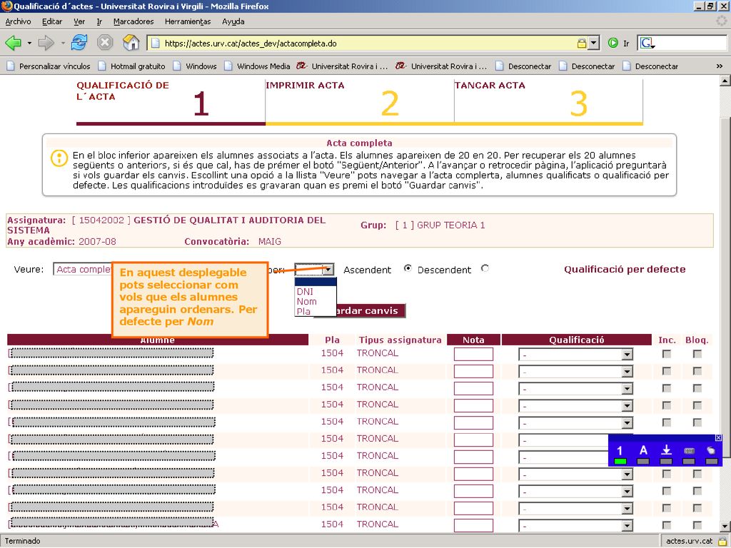The height and width of the screenshot is (548, 731).
Task: Choose DNI in sort dropdown list
Action: [x=315, y=291]
